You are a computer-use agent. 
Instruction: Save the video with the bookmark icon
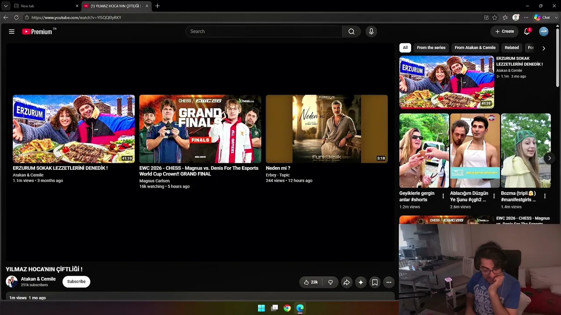[x=375, y=282]
